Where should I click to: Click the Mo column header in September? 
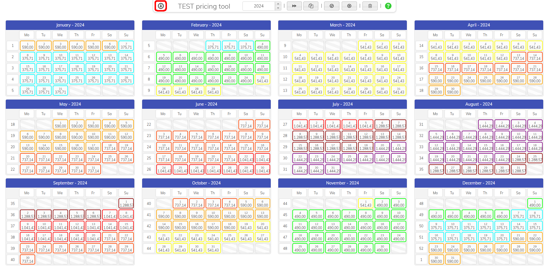pos(27,193)
